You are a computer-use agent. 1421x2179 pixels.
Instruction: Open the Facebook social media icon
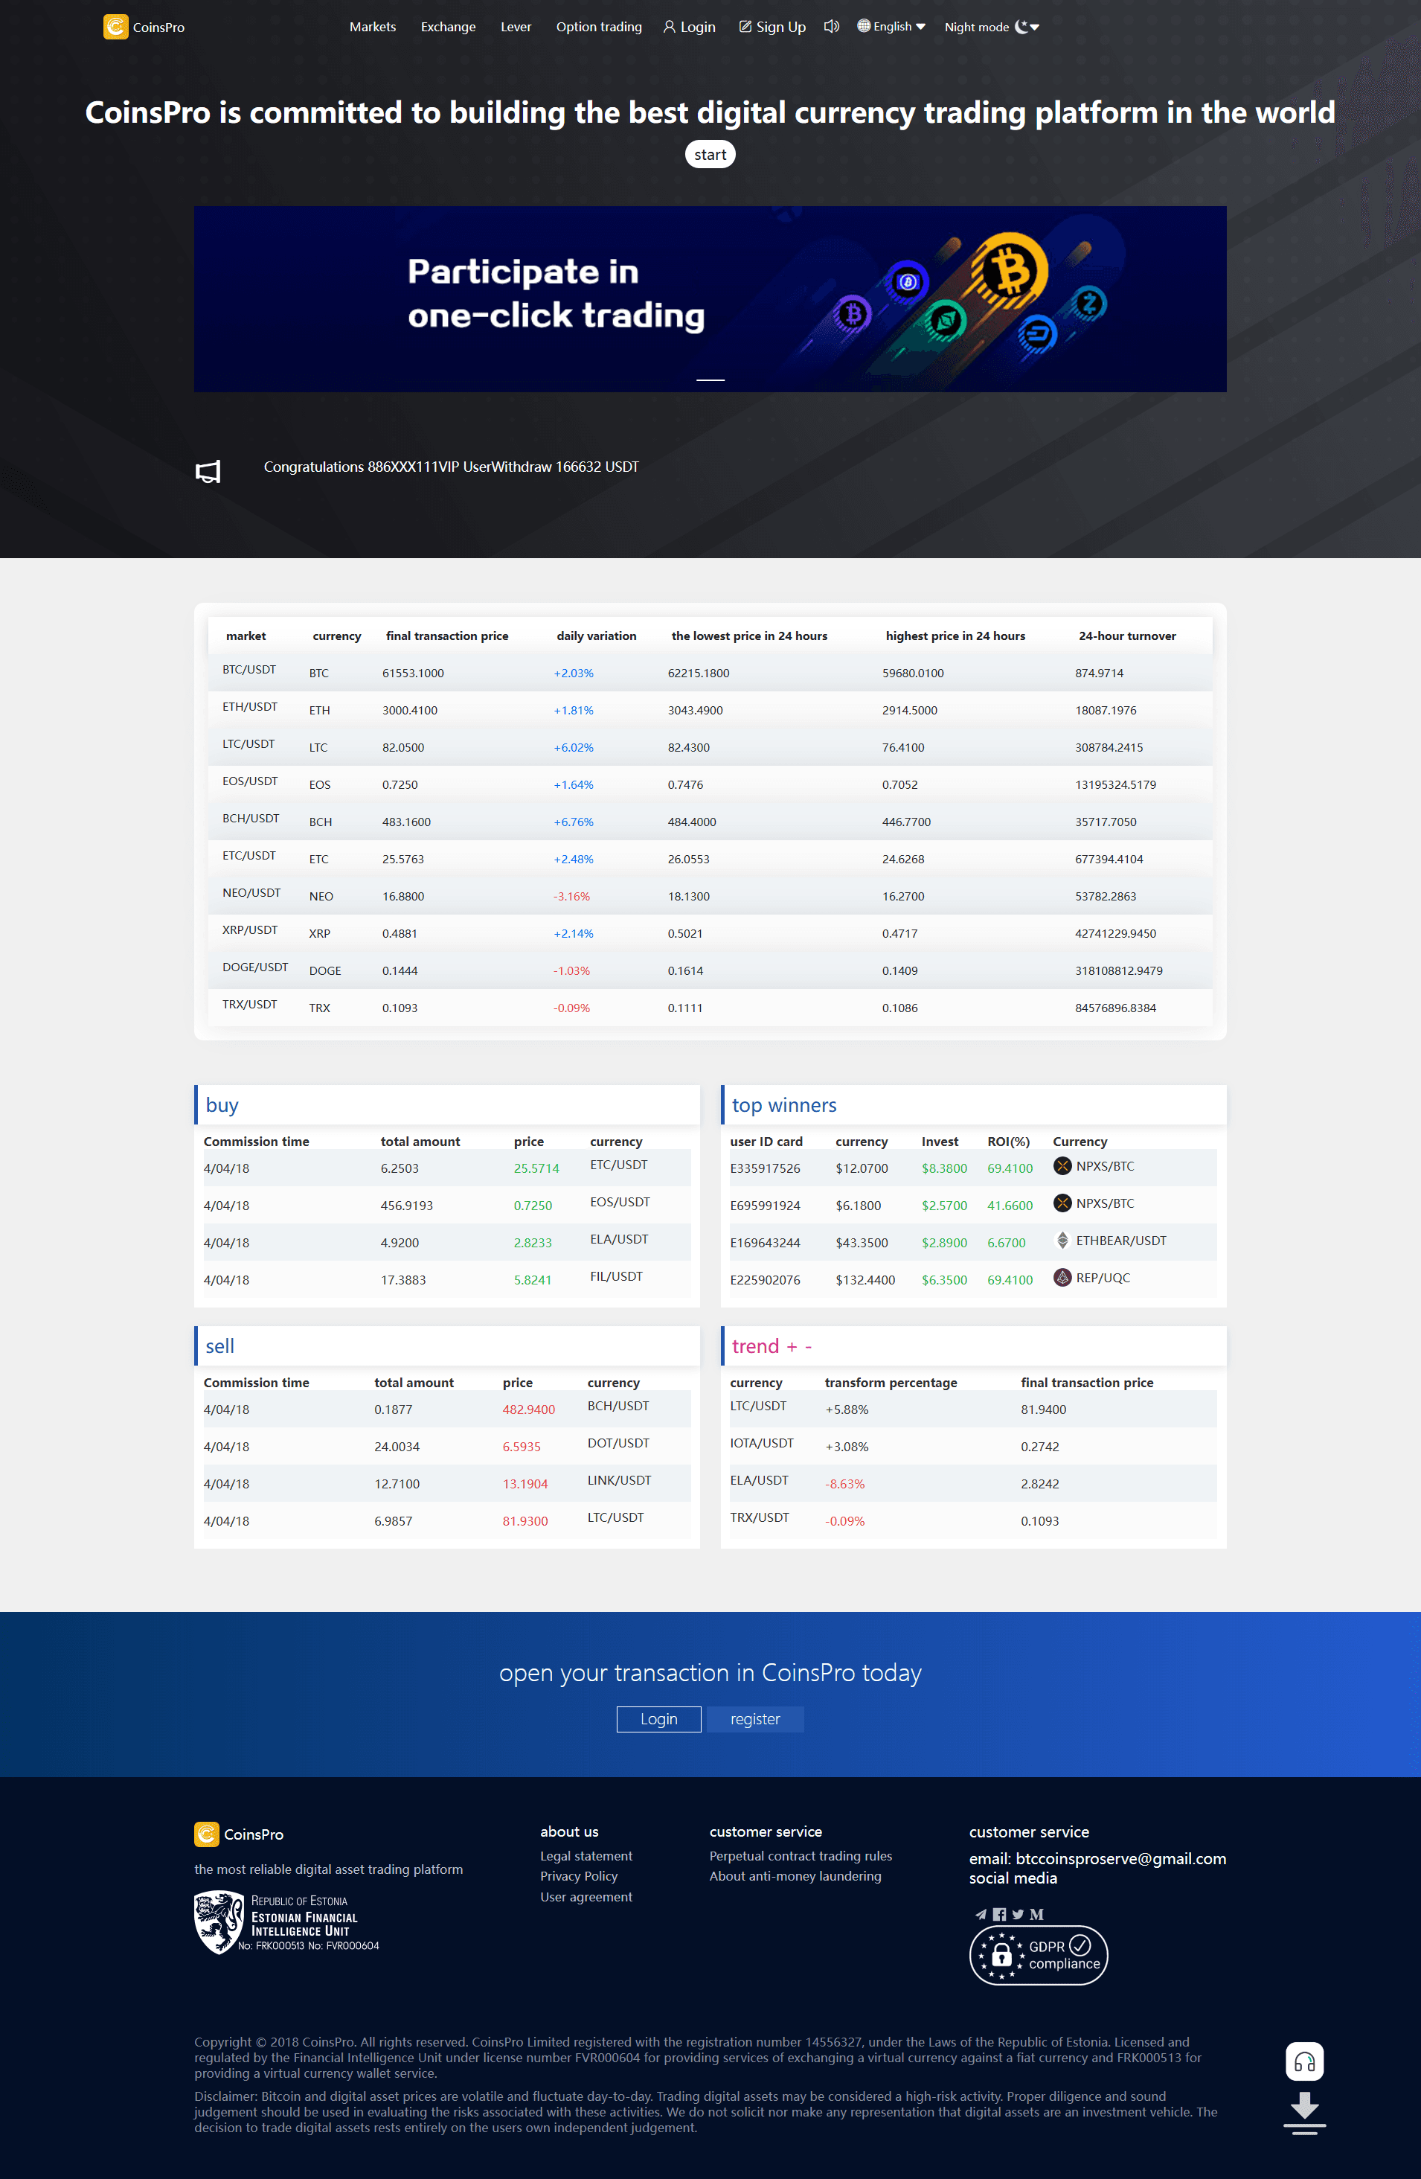(x=999, y=1913)
